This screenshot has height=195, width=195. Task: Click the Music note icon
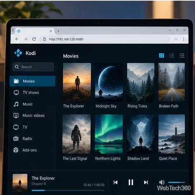click(16, 104)
